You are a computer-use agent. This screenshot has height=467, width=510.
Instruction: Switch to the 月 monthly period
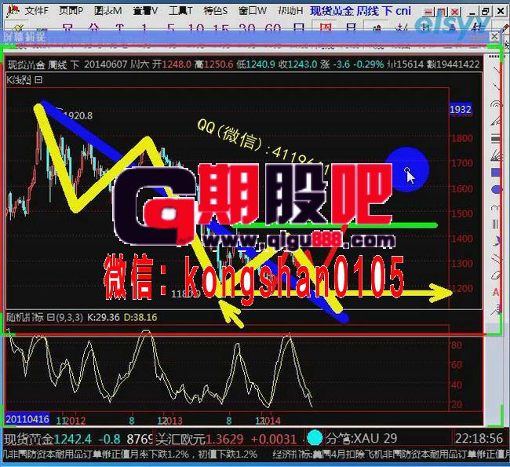[351, 27]
